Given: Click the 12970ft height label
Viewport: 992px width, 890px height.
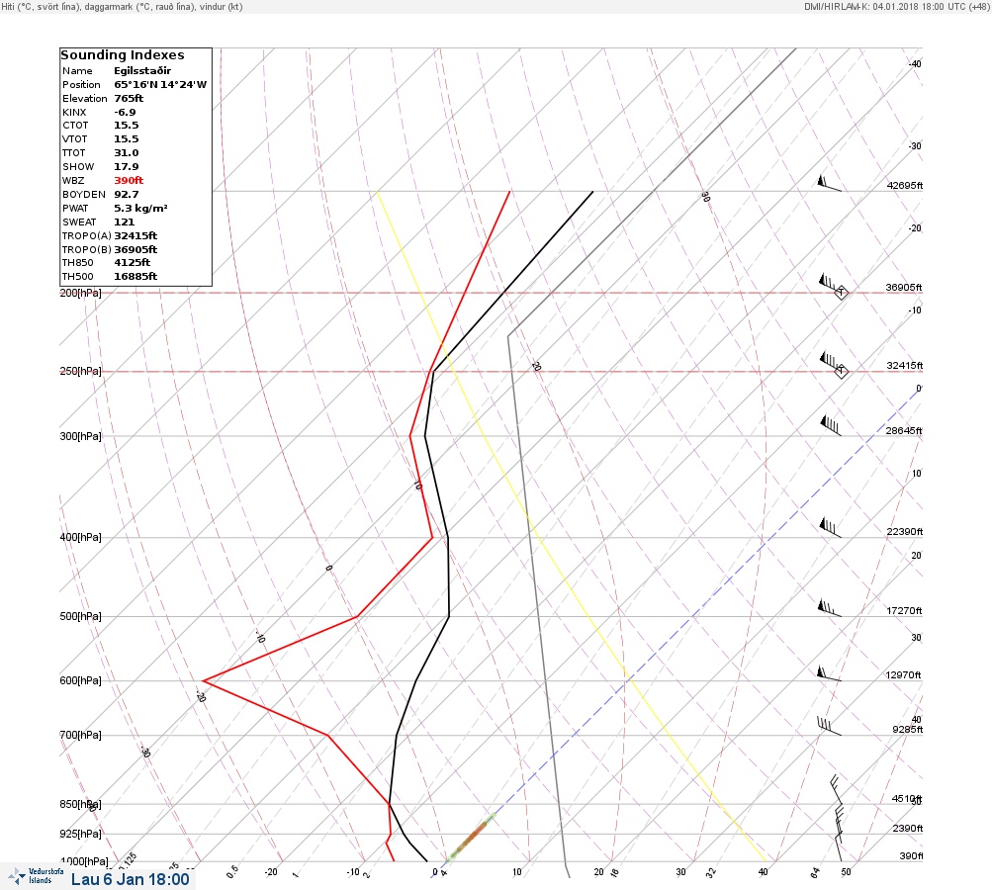Looking at the screenshot, I should (x=903, y=675).
